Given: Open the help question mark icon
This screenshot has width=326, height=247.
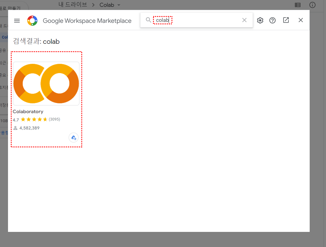Looking at the screenshot, I should tap(272, 20).
